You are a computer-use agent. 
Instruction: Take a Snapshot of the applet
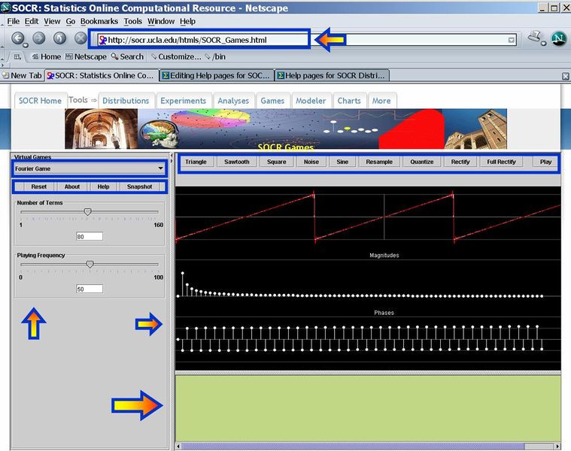[139, 186]
